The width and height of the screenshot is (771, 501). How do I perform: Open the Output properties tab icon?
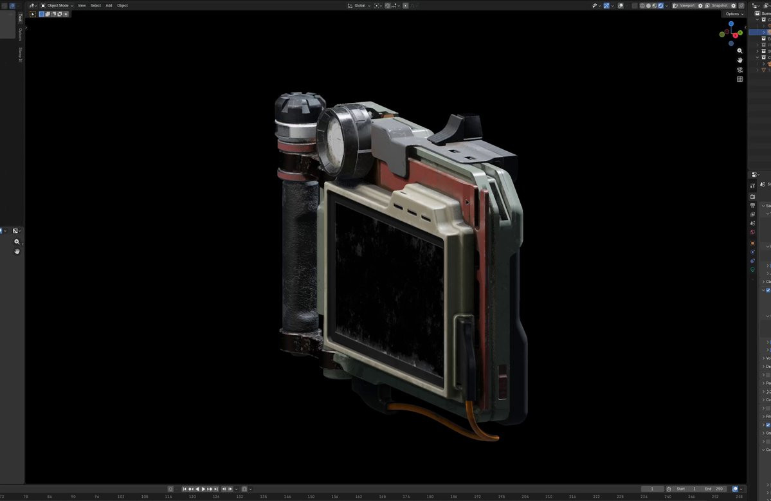752,206
